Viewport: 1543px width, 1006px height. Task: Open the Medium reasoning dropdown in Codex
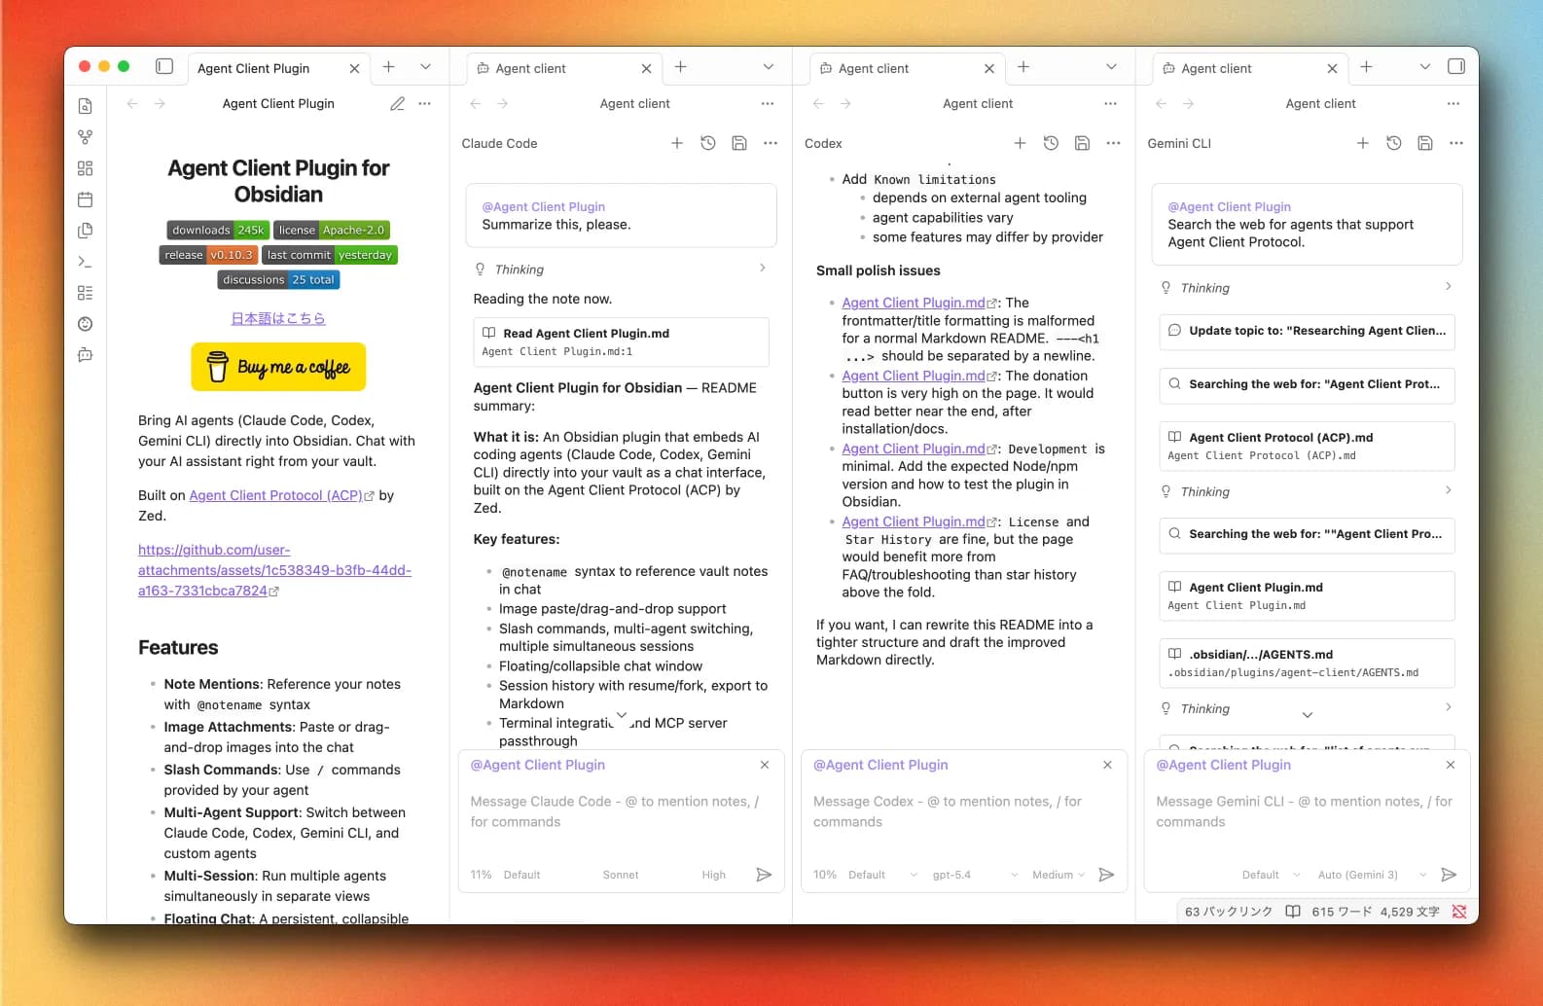pos(1059,875)
